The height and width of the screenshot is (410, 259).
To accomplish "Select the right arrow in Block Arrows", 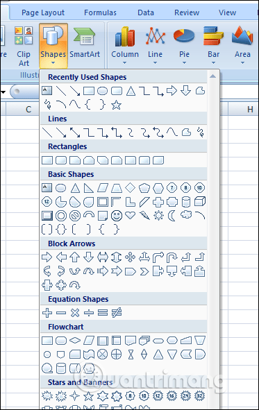I will (47, 257).
